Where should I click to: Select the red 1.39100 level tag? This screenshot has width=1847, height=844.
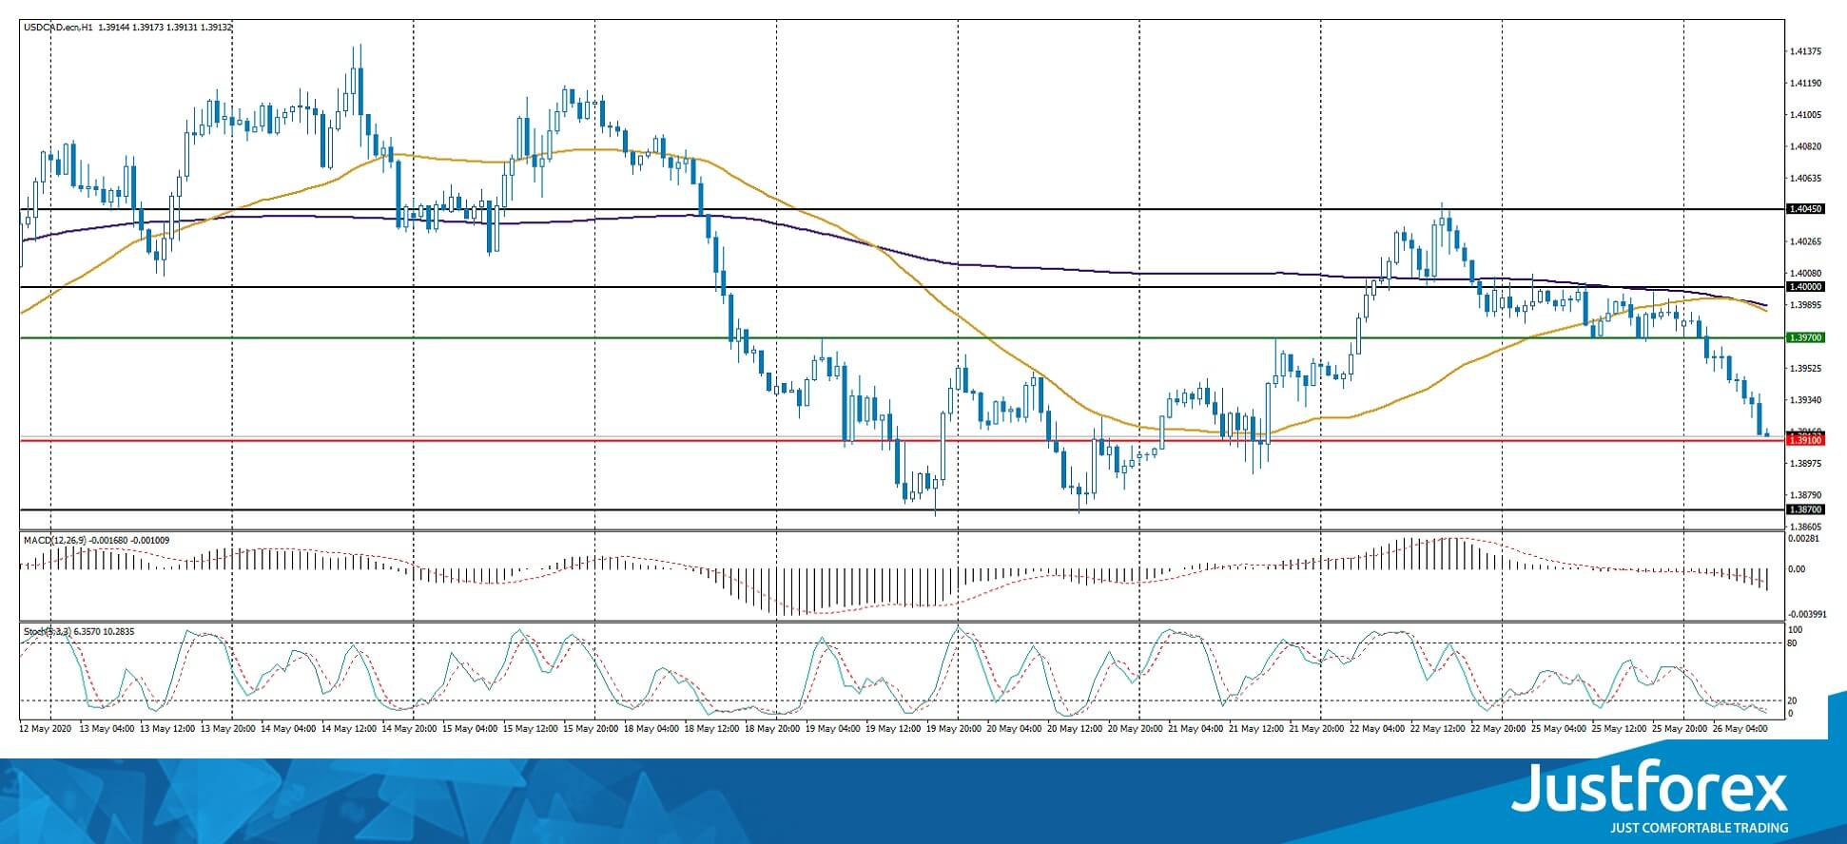[1805, 440]
